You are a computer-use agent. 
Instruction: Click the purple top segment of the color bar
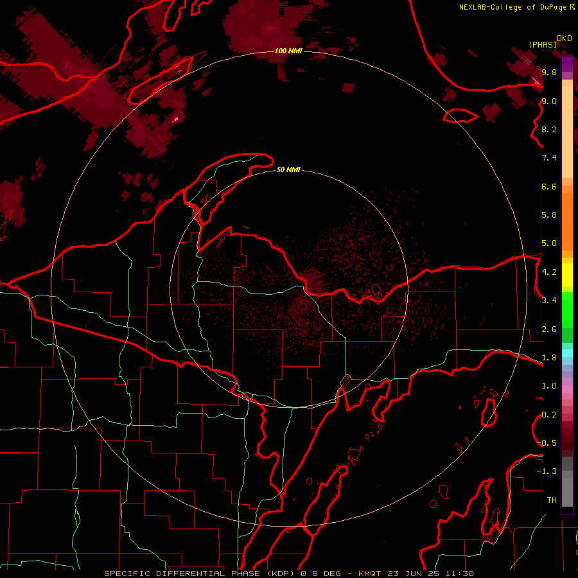pyautogui.click(x=567, y=64)
